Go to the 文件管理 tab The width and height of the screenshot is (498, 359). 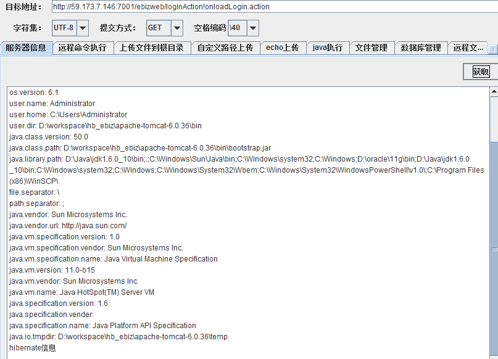point(371,47)
